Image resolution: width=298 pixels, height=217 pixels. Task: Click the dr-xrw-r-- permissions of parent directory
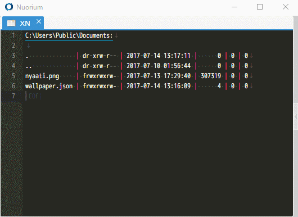tap(99, 66)
